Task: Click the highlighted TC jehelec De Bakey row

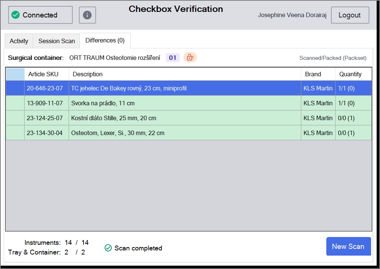Action: (x=189, y=88)
